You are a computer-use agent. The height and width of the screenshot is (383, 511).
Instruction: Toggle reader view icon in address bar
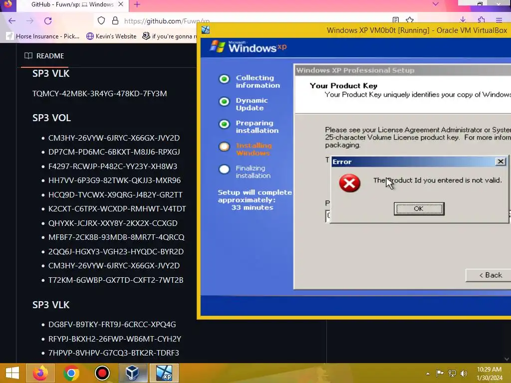click(396, 20)
